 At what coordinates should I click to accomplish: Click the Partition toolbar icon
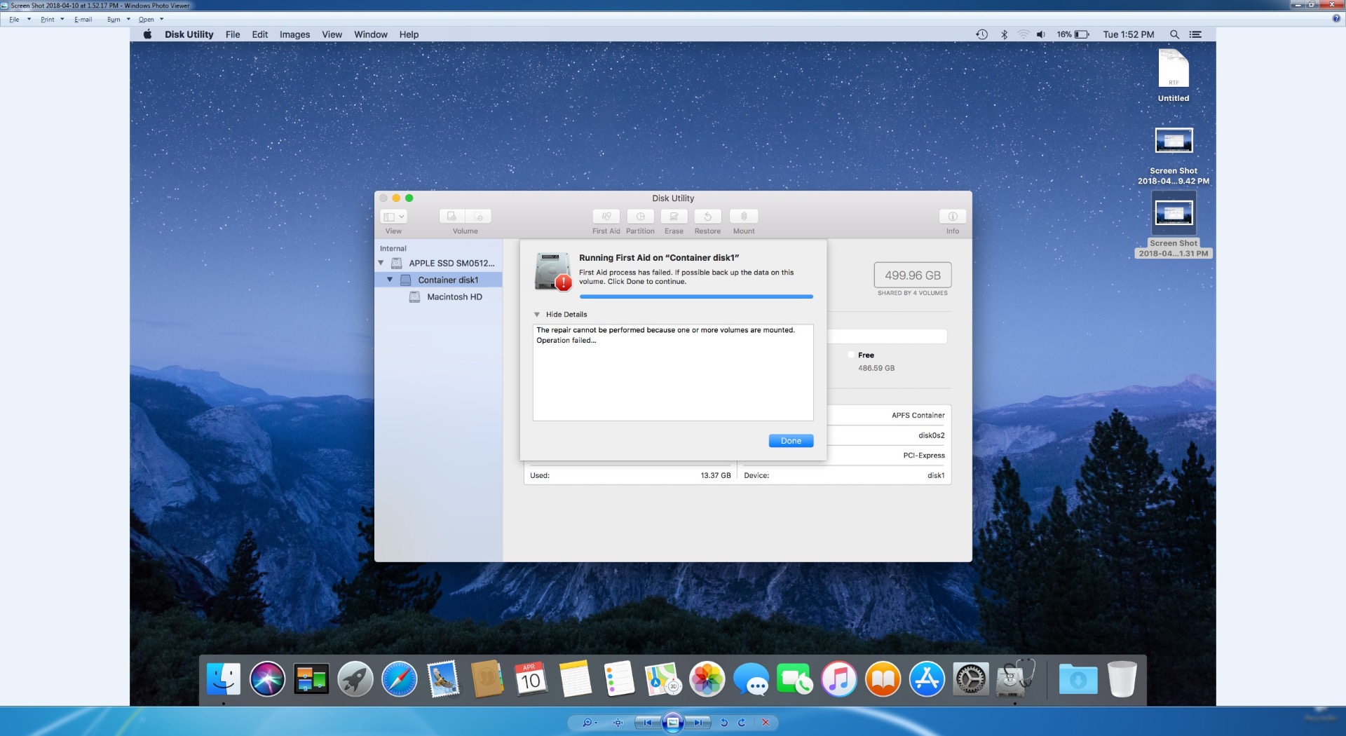[640, 217]
